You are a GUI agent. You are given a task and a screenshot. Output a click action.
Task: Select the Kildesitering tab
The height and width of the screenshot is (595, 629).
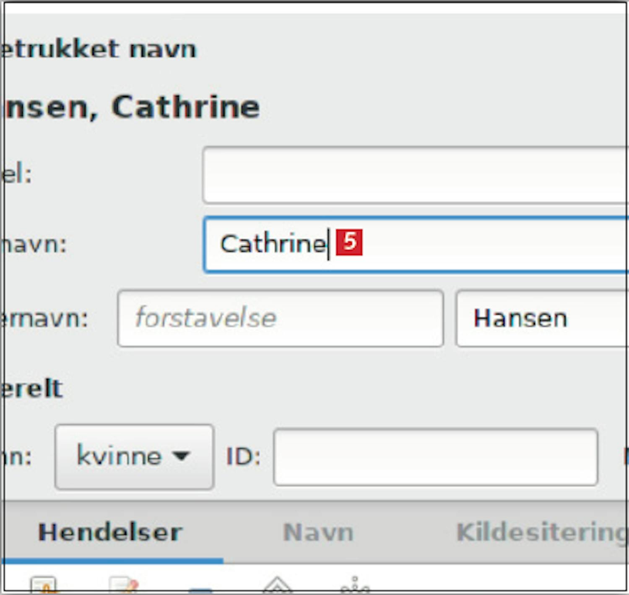point(541,533)
